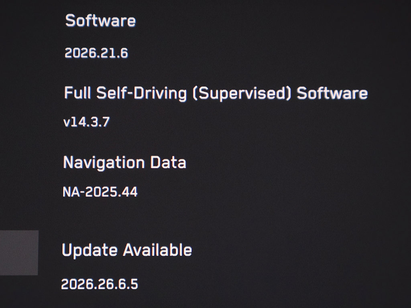The height and width of the screenshot is (308, 411).
Task: Click the word Data under Navigation
Action: click(168, 162)
